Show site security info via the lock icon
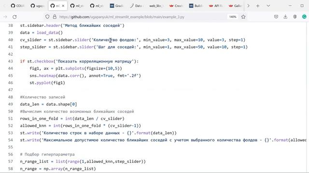 pyautogui.click(x=55, y=17)
